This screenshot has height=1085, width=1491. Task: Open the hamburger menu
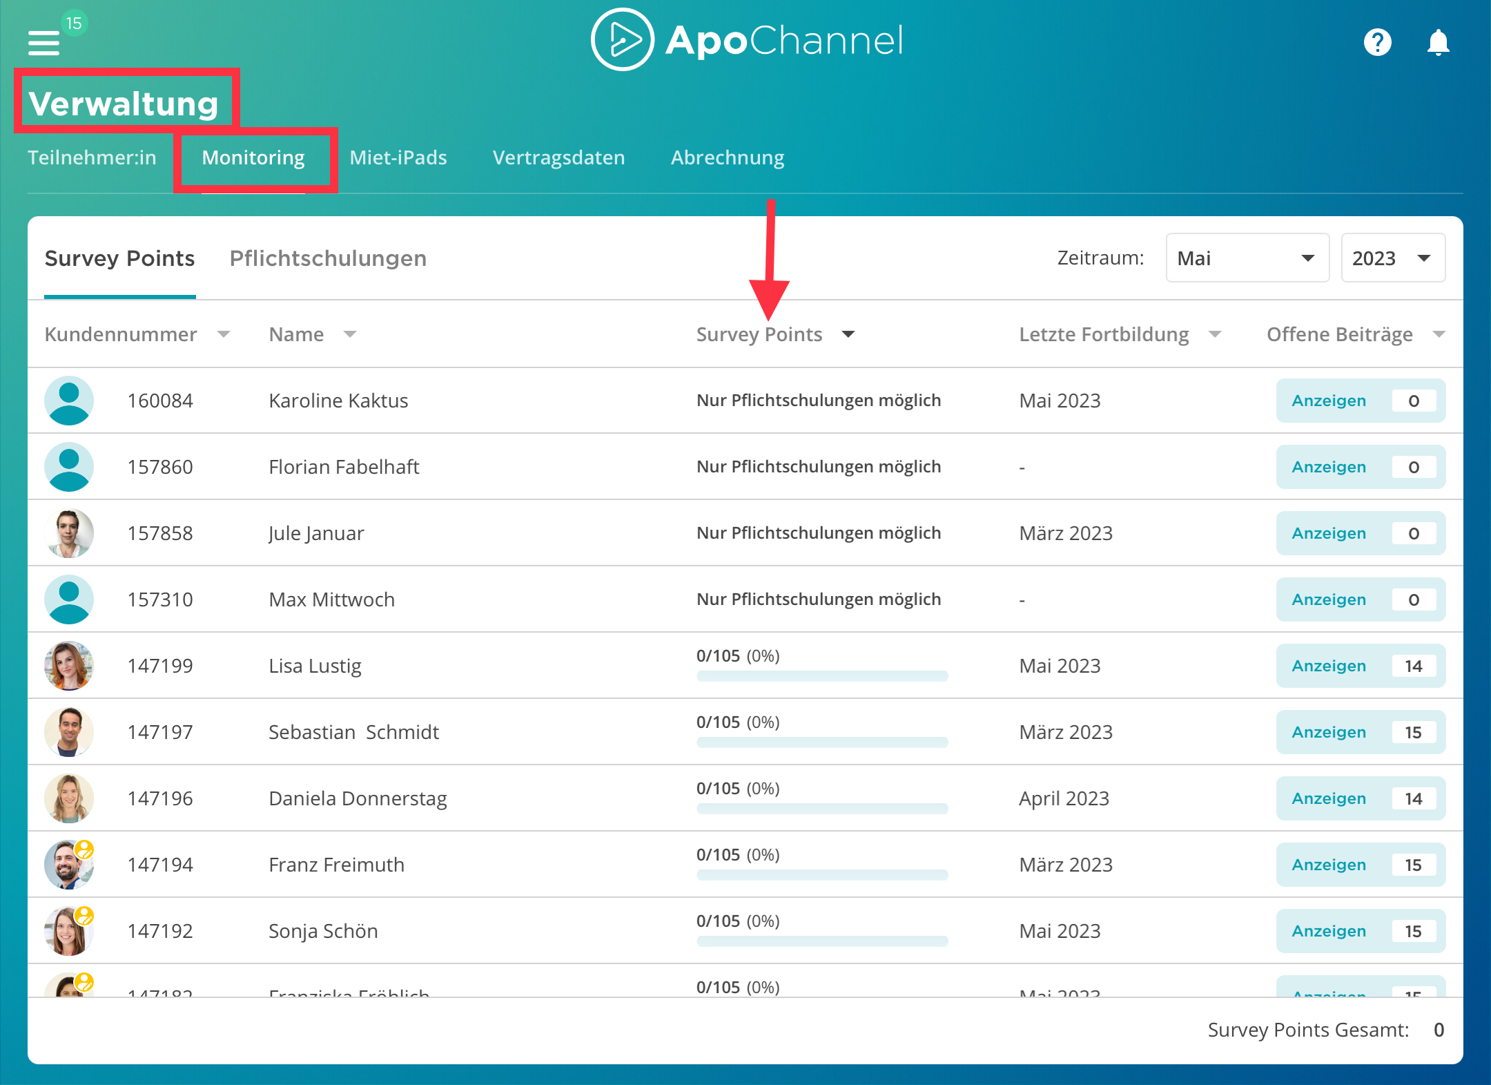coord(43,43)
